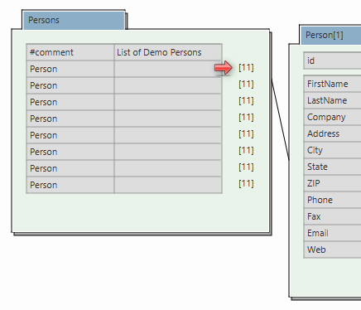Click the State field label
Image resolution: width=361 pixels, height=310 pixels.
click(x=317, y=167)
